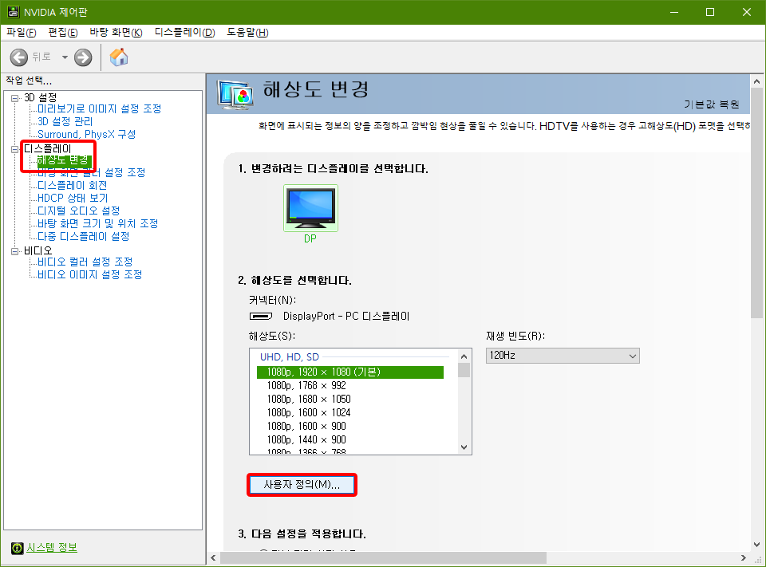This screenshot has height=567, width=766.
Task: Click the Back arrow icon
Action: click(x=19, y=57)
